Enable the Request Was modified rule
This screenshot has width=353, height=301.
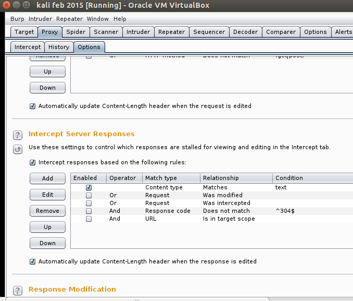pos(89,195)
